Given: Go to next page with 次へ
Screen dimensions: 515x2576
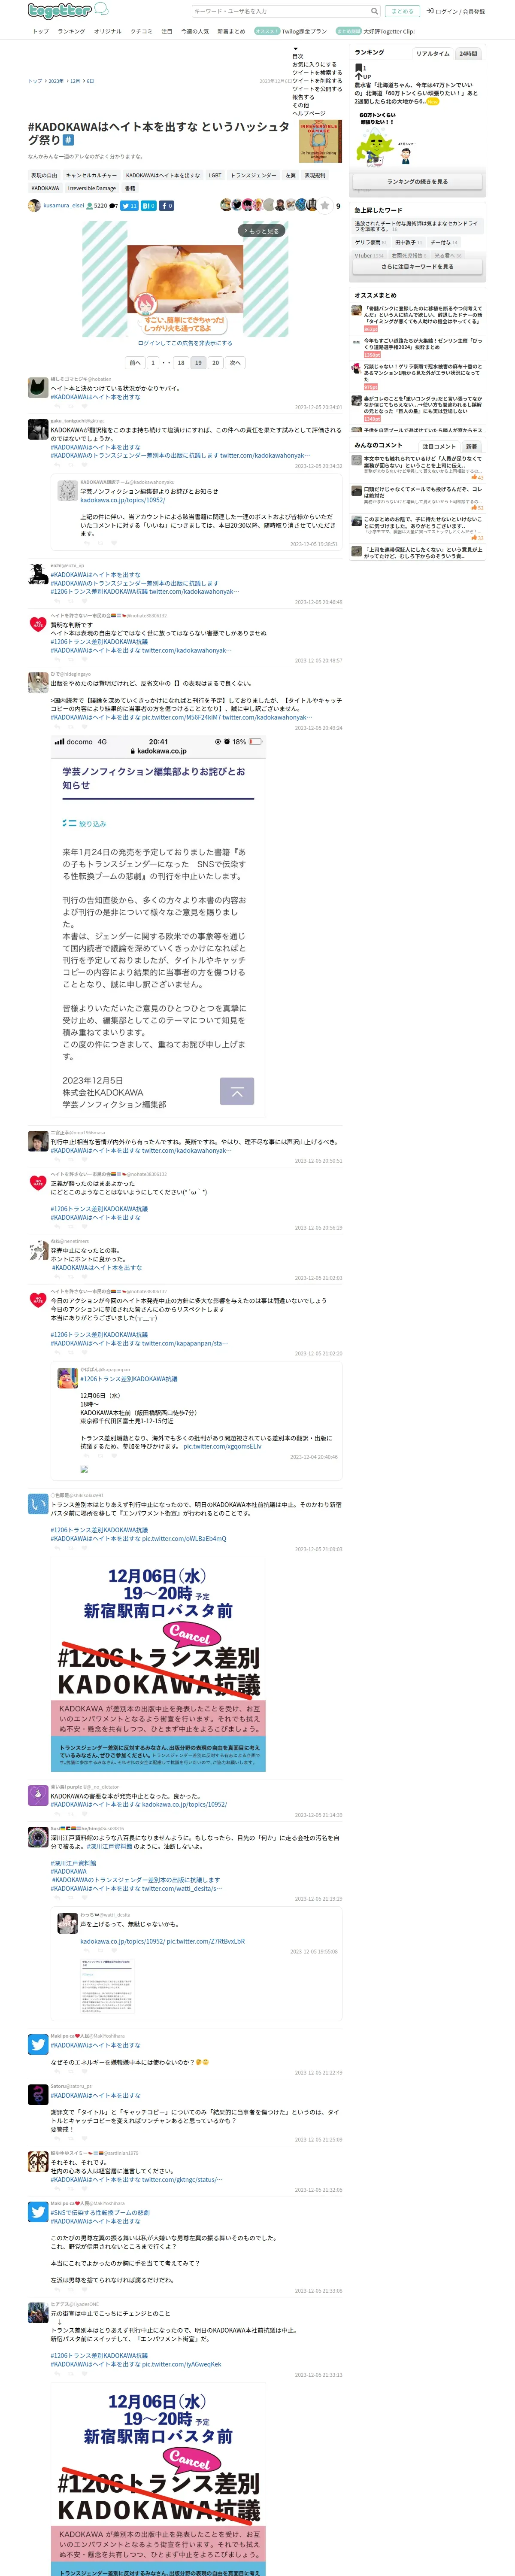Looking at the screenshot, I should 235,363.
